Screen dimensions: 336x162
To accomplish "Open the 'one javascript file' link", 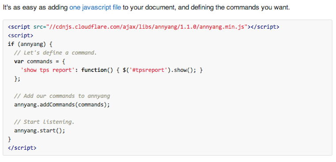I will click(95, 8).
